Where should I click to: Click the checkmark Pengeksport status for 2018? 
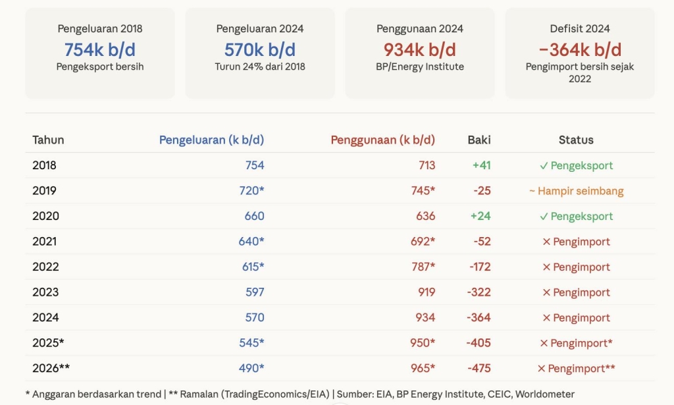[576, 165]
